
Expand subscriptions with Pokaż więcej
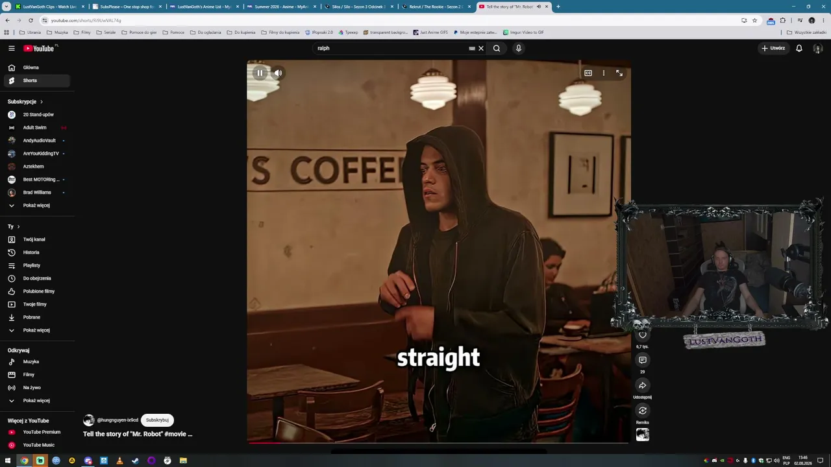coord(36,206)
